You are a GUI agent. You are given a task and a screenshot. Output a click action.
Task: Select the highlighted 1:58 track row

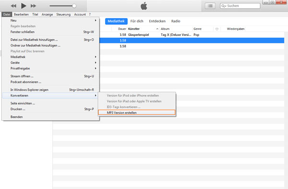192,40
